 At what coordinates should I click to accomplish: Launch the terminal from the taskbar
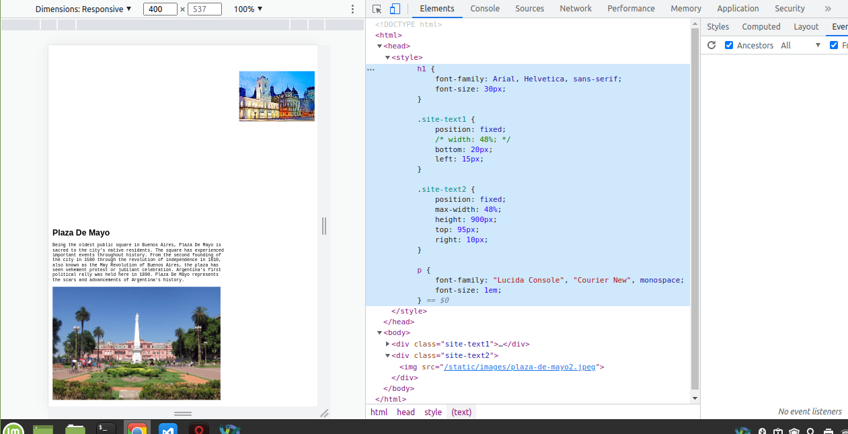pos(106,429)
